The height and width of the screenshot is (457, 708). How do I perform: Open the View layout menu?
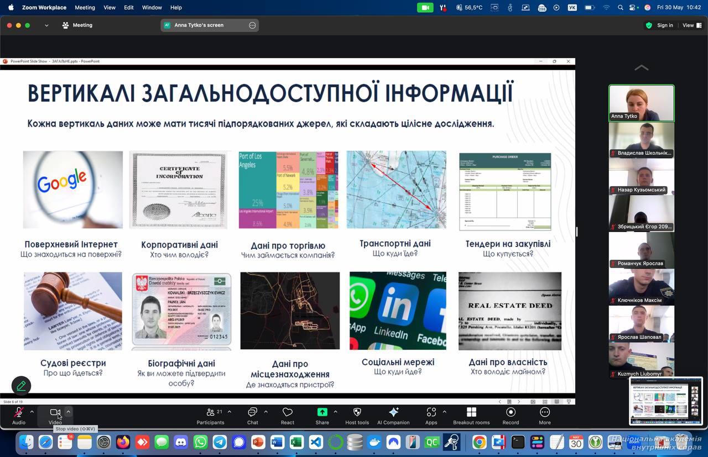(x=691, y=25)
